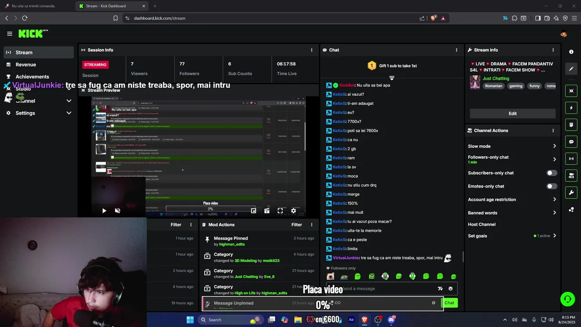Open Chat panel three-dot options menu
The width and height of the screenshot is (581, 327).
click(x=457, y=50)
